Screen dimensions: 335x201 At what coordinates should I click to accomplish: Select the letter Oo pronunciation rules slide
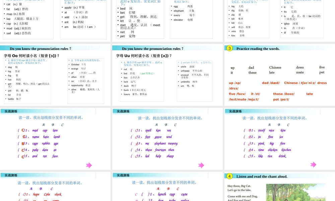(55, 75)
